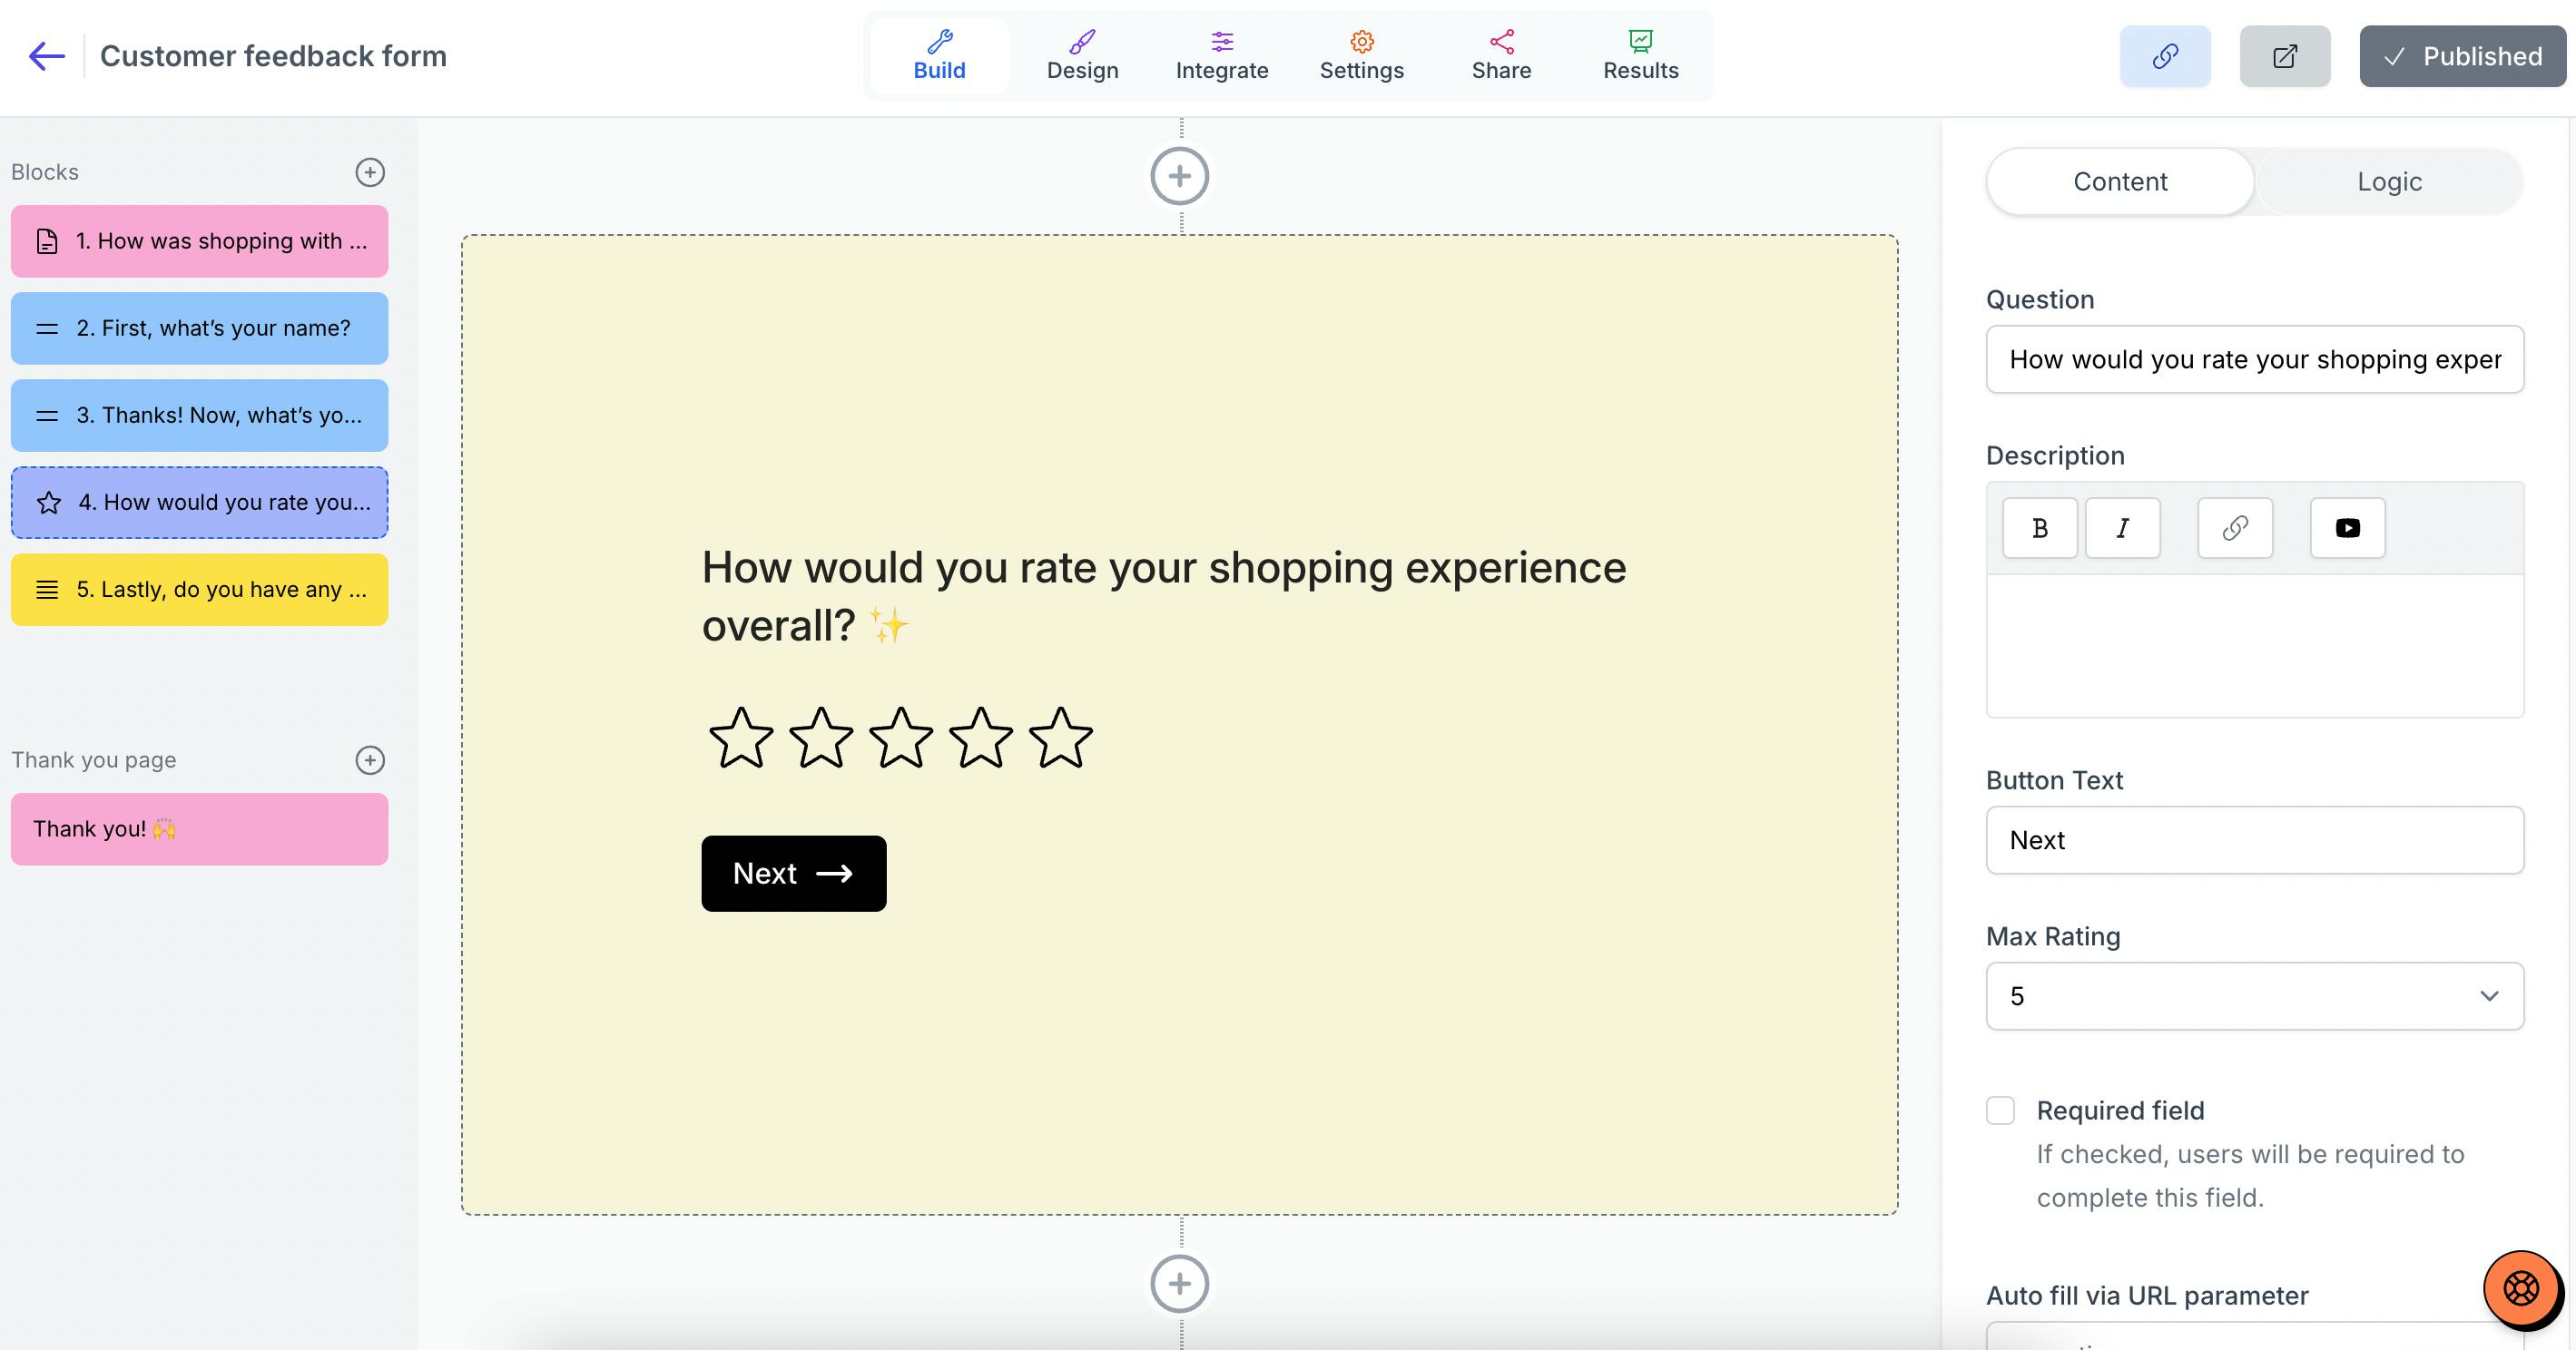Open the Design tab
This screenshot has height=1350, width=2576.
tap(1082, 56)
